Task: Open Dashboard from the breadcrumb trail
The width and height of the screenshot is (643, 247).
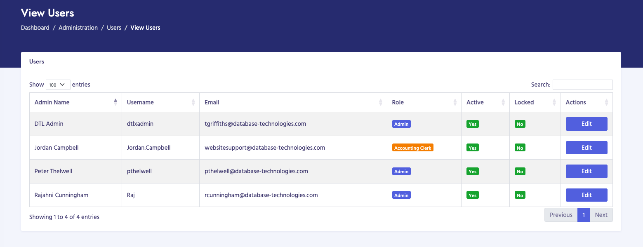Action: tap(35, 28)
